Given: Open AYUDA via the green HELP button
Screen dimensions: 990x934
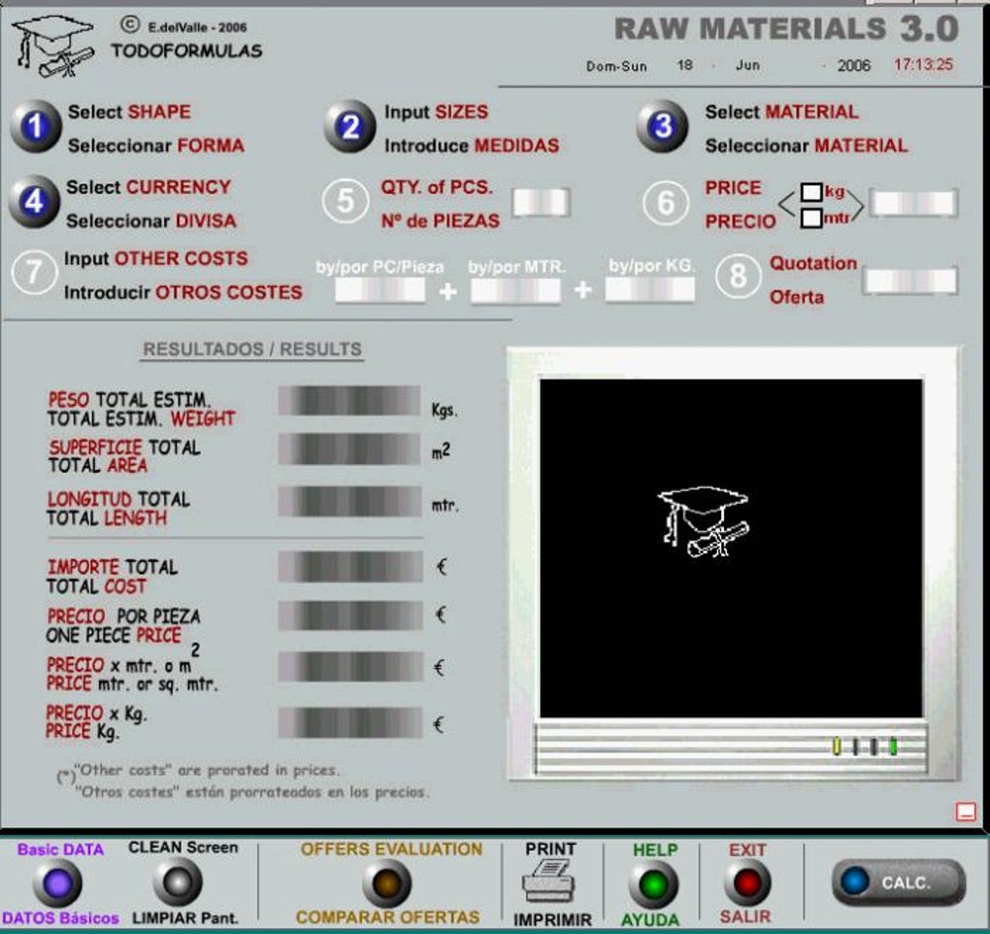Looking at the screenshot, I should (x=653, y=884).
